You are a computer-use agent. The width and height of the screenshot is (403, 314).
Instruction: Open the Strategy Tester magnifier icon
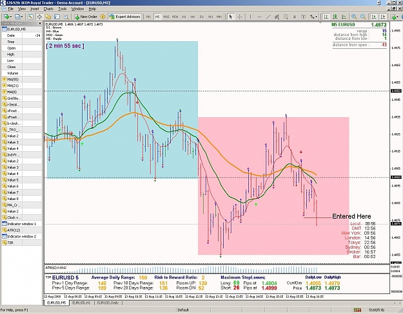66,17
